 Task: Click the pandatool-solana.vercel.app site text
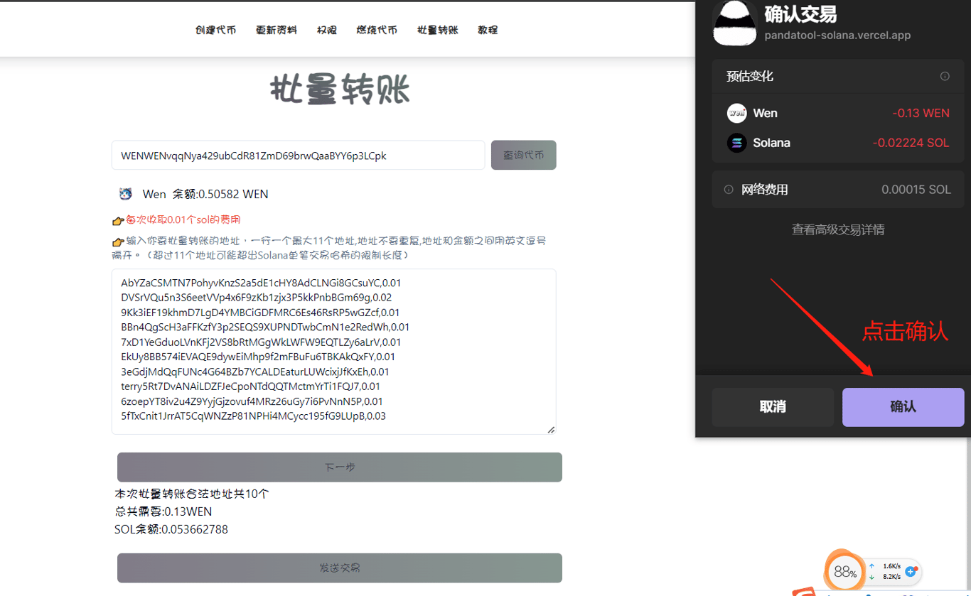837,35
